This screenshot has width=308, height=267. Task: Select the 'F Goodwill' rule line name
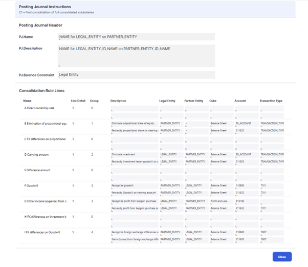click(x=32, y=185)
